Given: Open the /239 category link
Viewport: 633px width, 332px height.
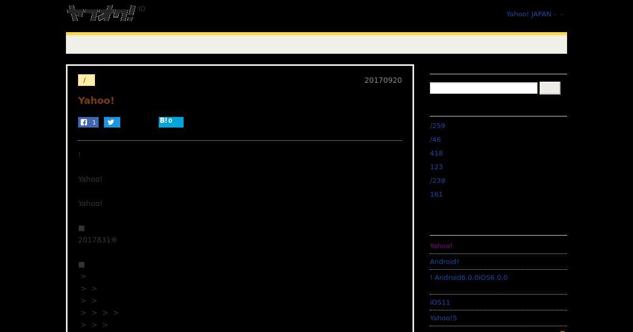Looking at the screenshot, I should [x=437, y=181].
